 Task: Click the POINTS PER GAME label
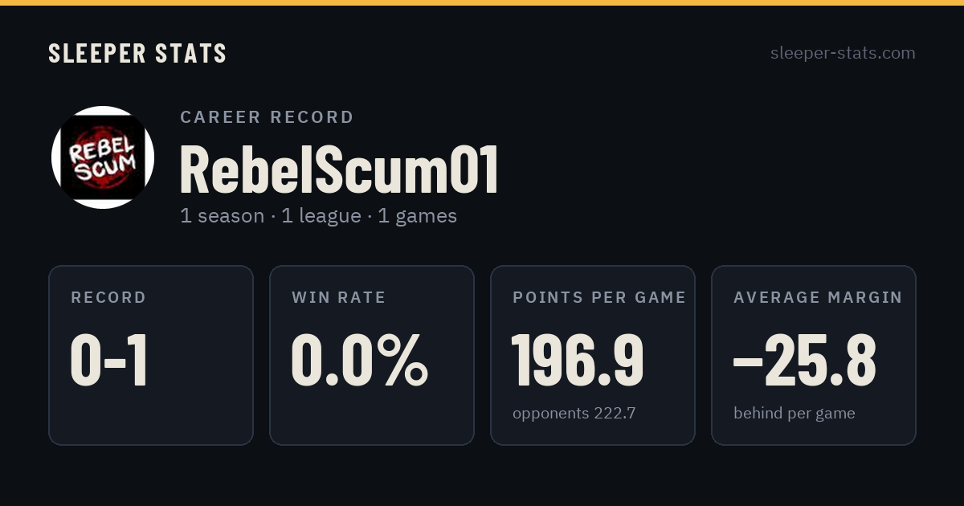point(599,298)
